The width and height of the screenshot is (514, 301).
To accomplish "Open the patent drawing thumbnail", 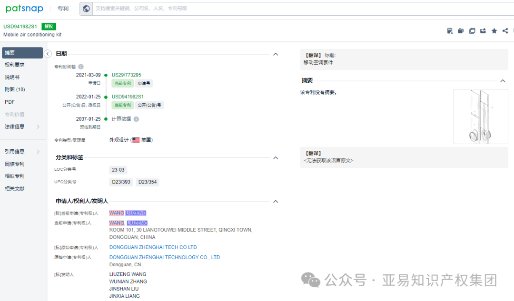I will coord(481,117).
